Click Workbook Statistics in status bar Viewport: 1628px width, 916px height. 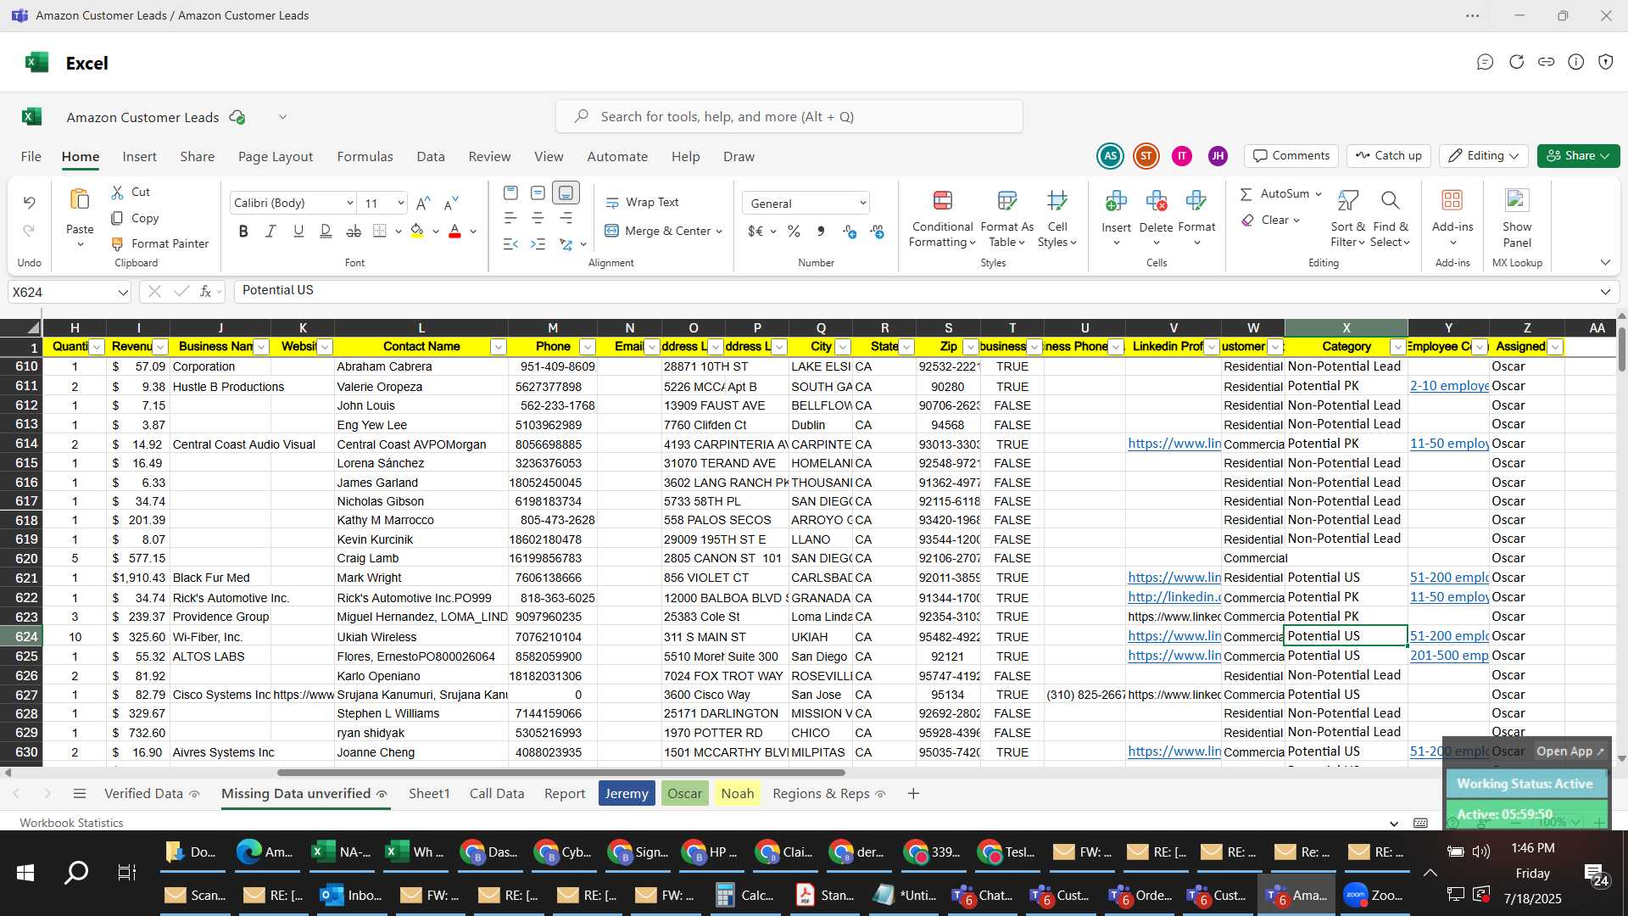tap(71, 823)
